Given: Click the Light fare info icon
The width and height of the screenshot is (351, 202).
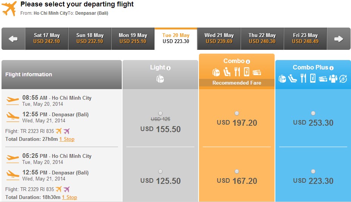Looking at the screenshot, I should tap(169, 68).
